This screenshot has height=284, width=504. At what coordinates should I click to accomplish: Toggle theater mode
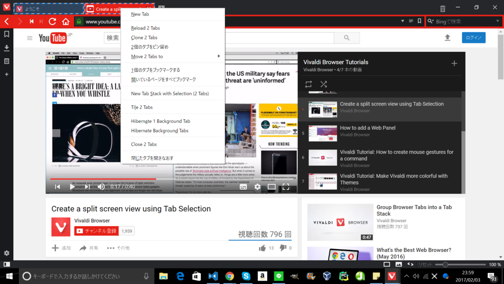tap(272, 187)
